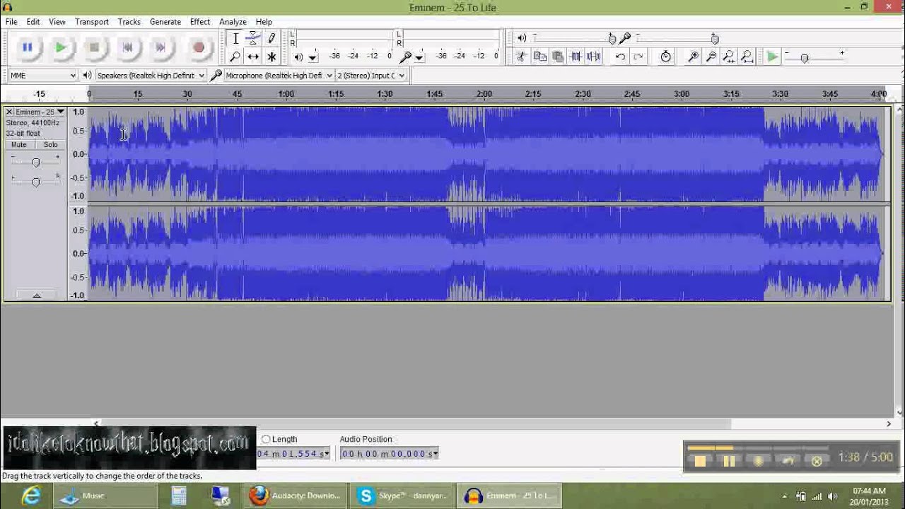The width and height of the screenshot is (905, 509).
Task: Click the Silence audio icon
Action: coord(594,57)
